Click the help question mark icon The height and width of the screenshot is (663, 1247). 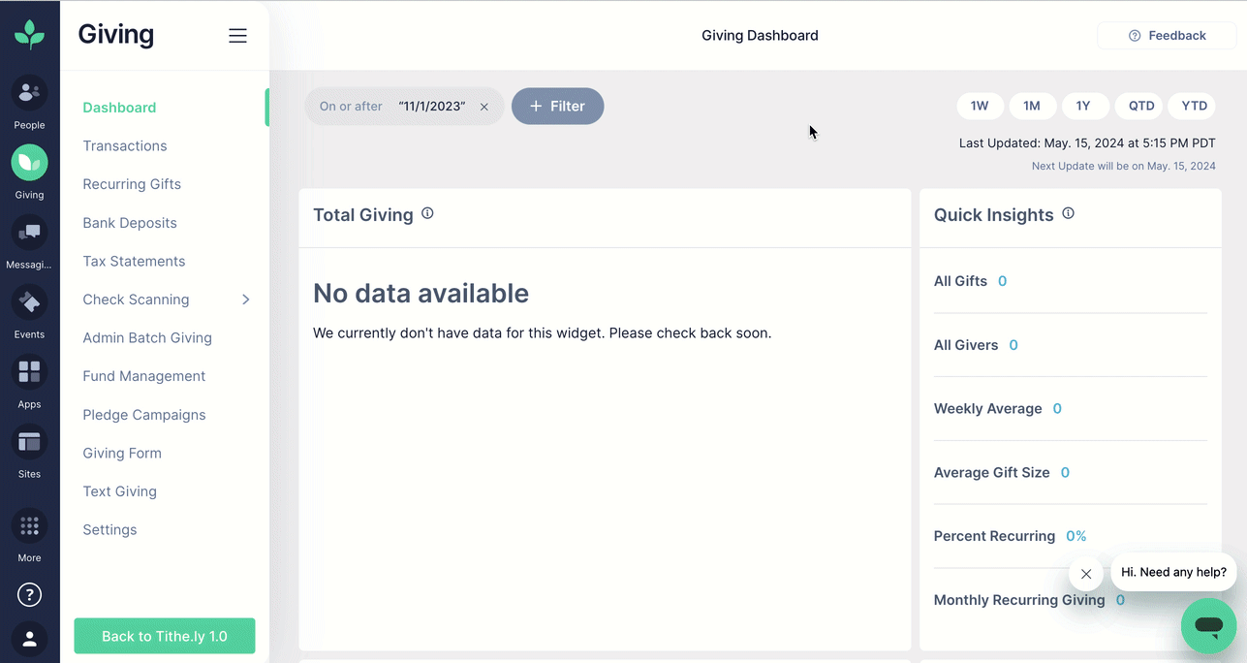29,594
